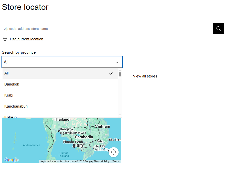Viewport: 227px width, 173px height.
Task: Click the Bangkok city marker on the map
Action: (x=59, y=131)
